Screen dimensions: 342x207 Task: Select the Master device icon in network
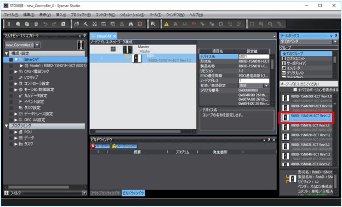127,49
